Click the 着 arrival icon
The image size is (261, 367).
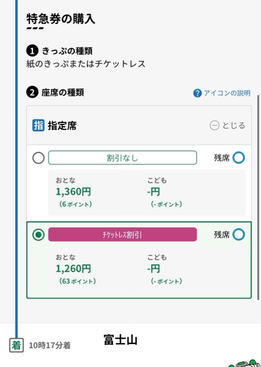(x=16, y=345)
